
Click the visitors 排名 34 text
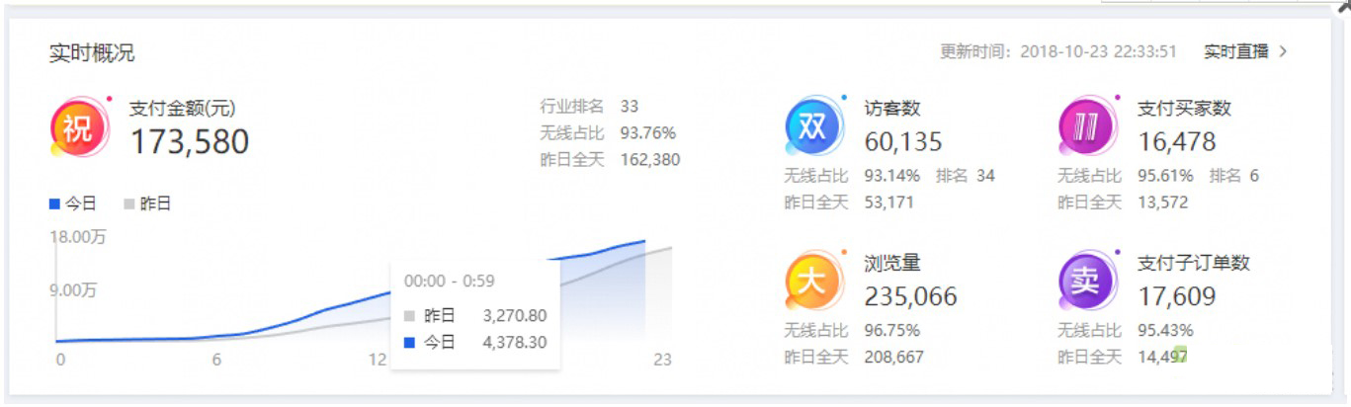point(966,176)
